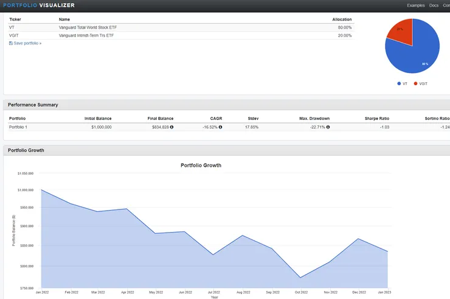Screen dimensions: 450x299
Task: Click the $1,000,000 initial balance value
Action: click(102, 127)
